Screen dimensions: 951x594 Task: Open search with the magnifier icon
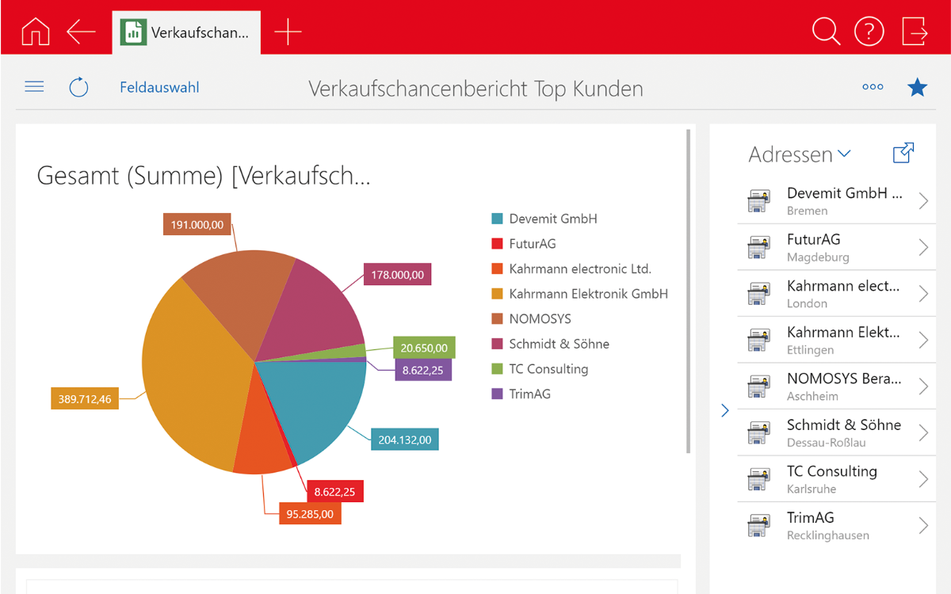[826, 32]
